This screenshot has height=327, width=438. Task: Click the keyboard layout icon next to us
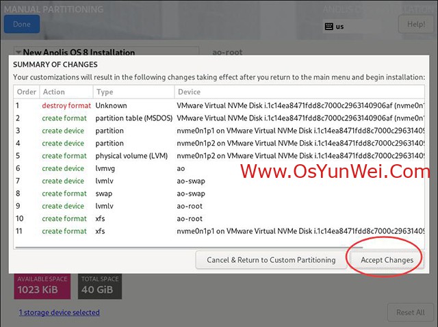click(x=329, y=27)
